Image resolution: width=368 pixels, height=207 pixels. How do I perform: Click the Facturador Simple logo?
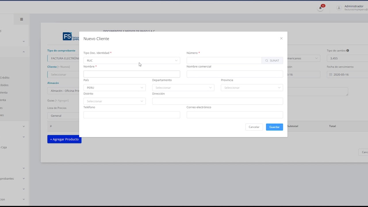click(x=71, y=37)
